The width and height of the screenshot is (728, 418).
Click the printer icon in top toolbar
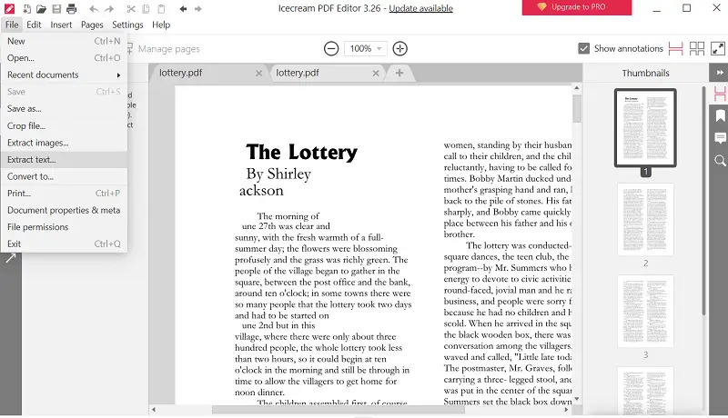click(x=71, y=8)
